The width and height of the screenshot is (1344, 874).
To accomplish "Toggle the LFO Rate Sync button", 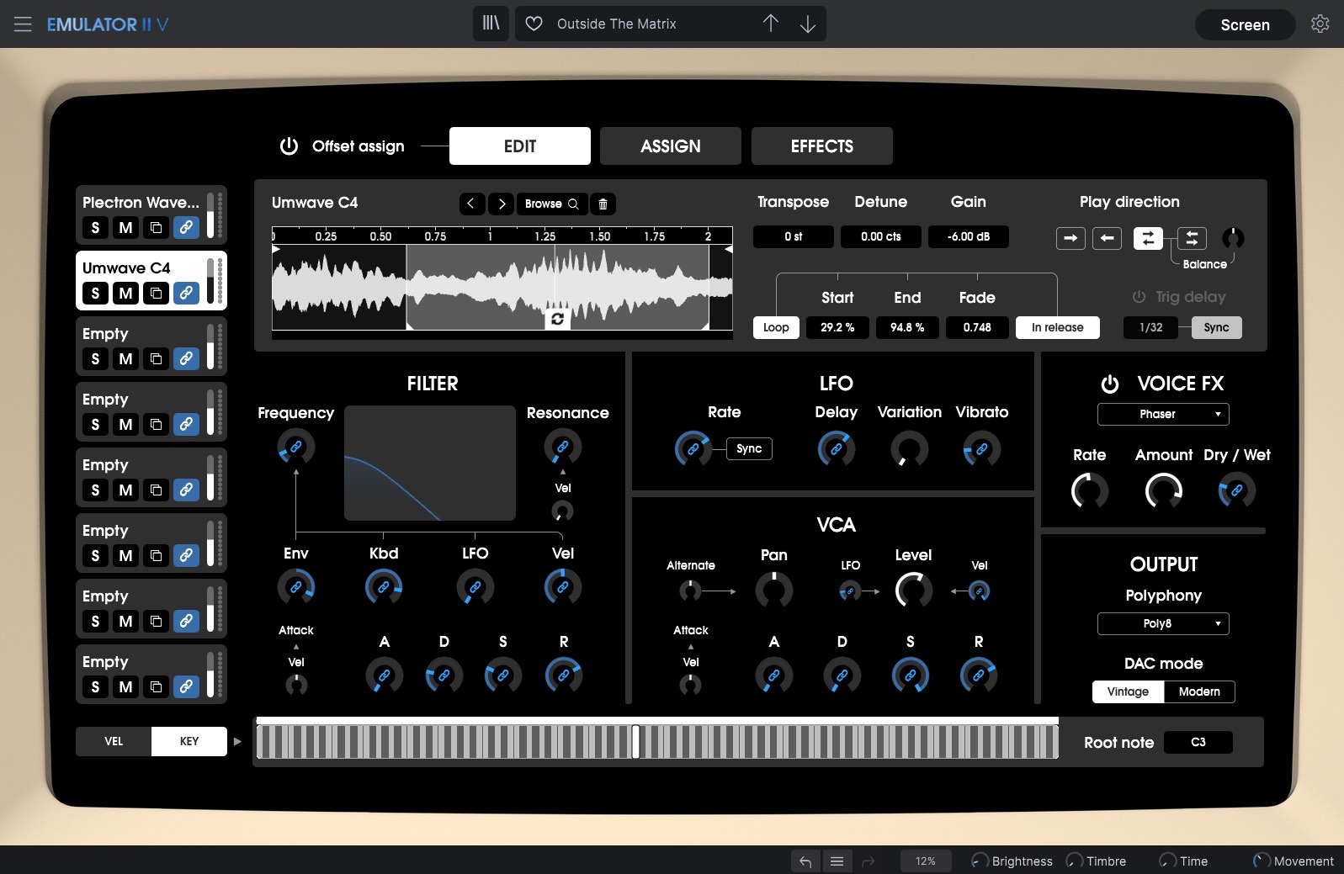I will [x=749, y=448].
